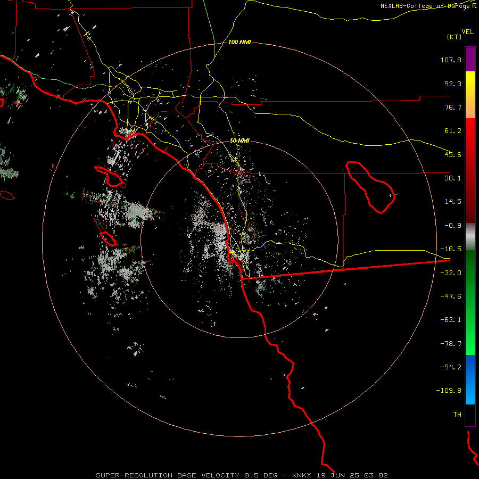479x479 pixels.
Task: Click the -0.9 velocity scale value
Action: [453, 226]
